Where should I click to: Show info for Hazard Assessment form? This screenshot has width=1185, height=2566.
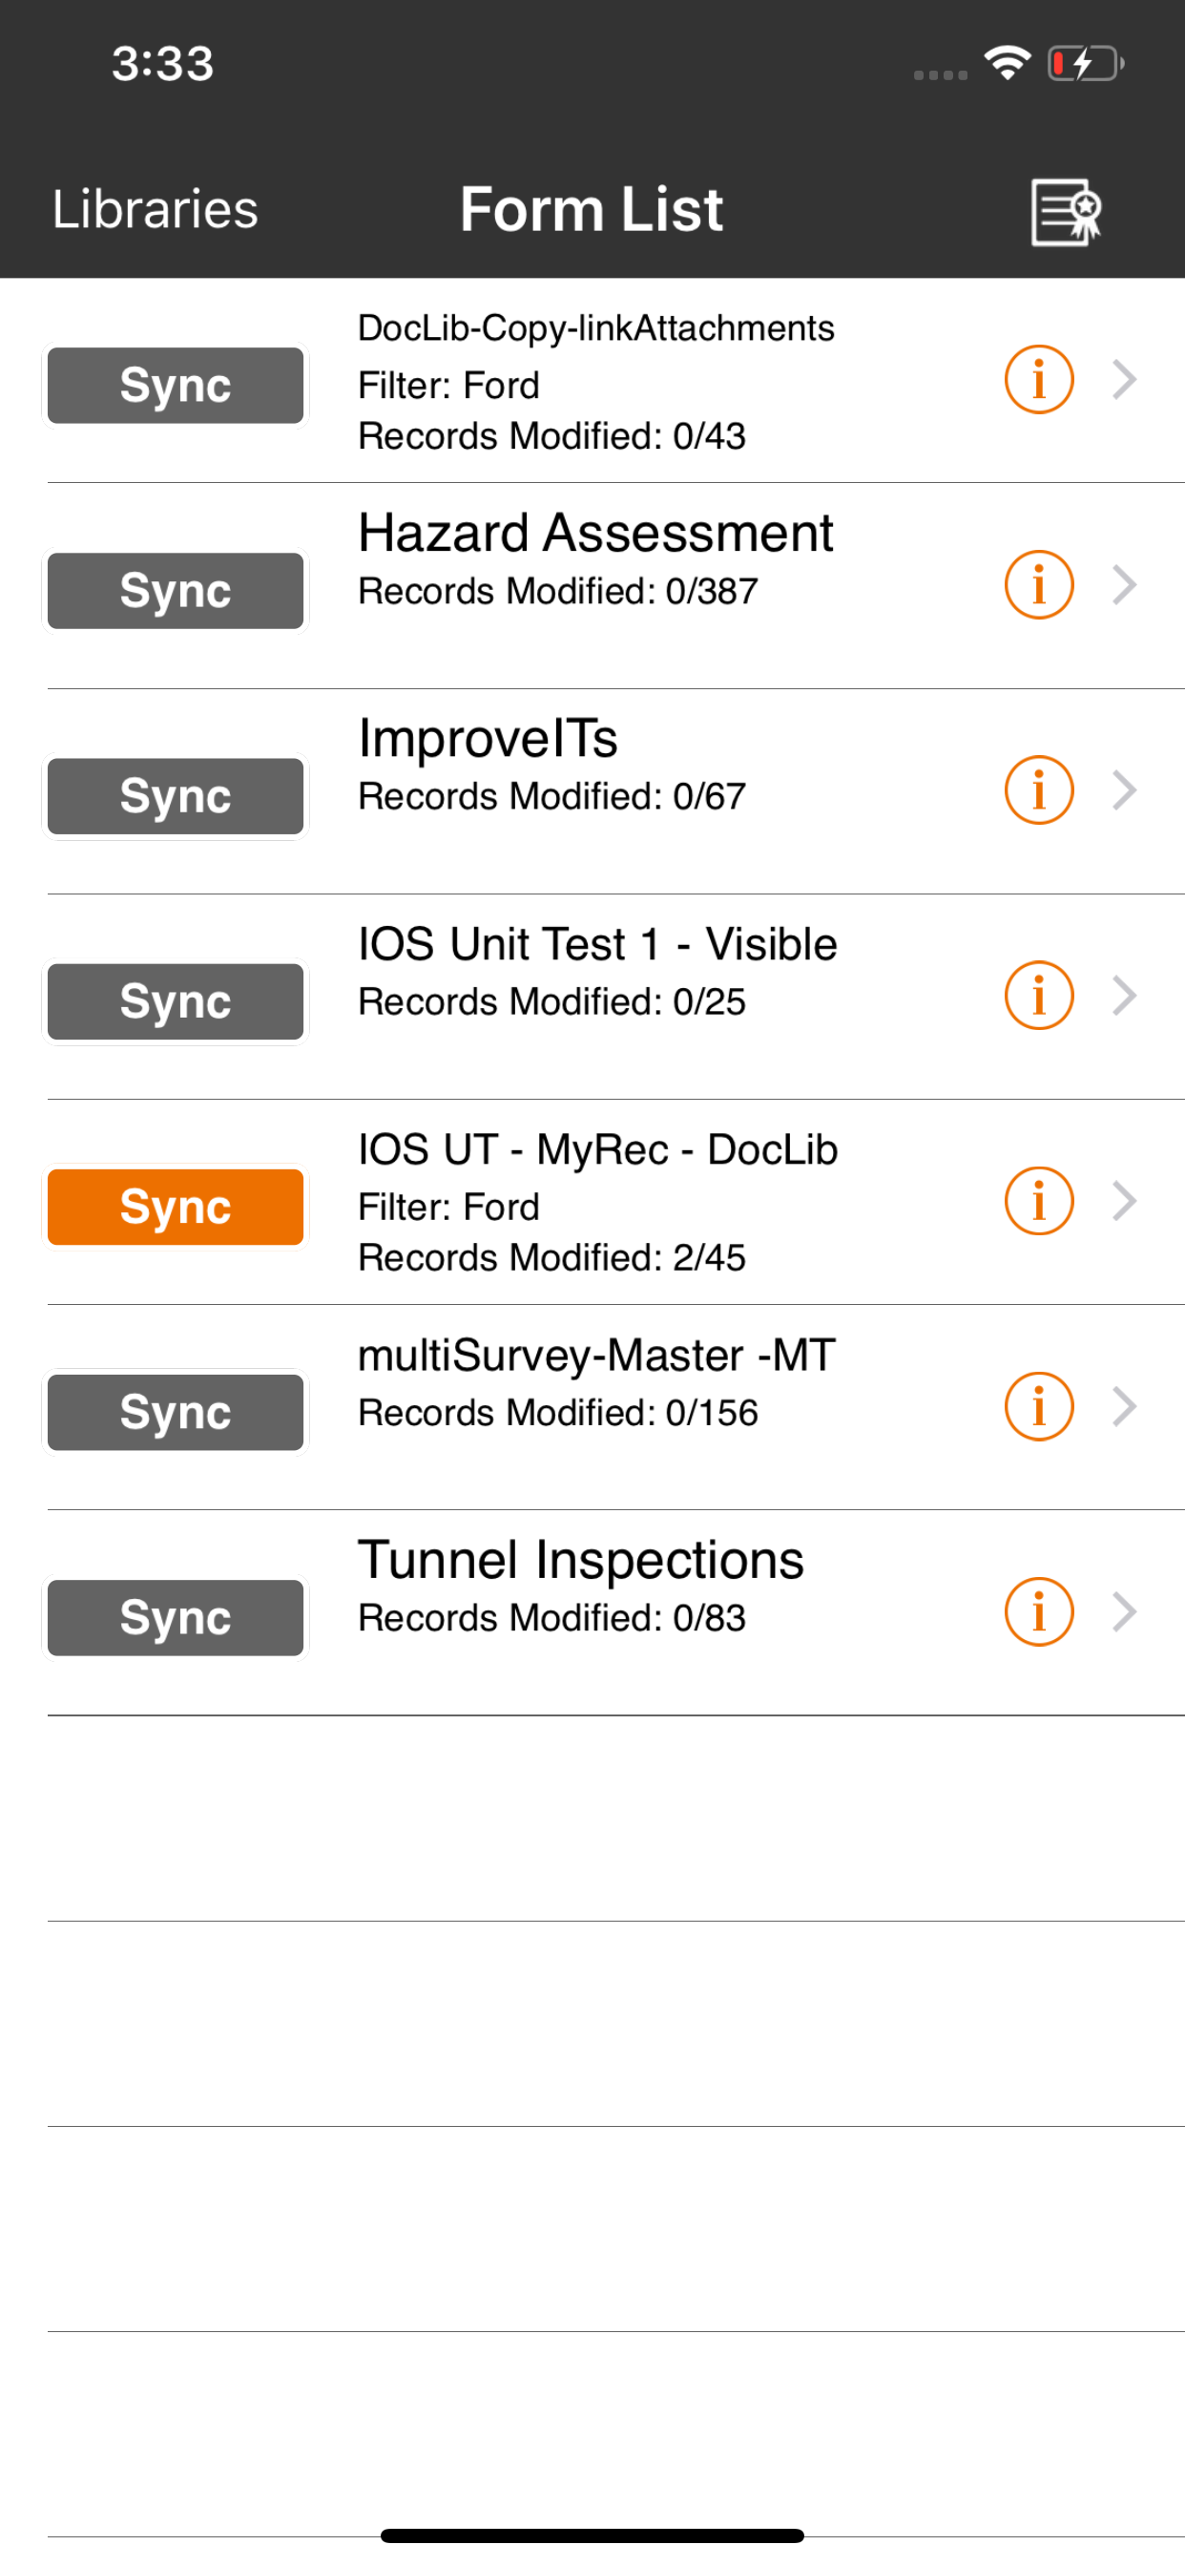click(1039, 585)
